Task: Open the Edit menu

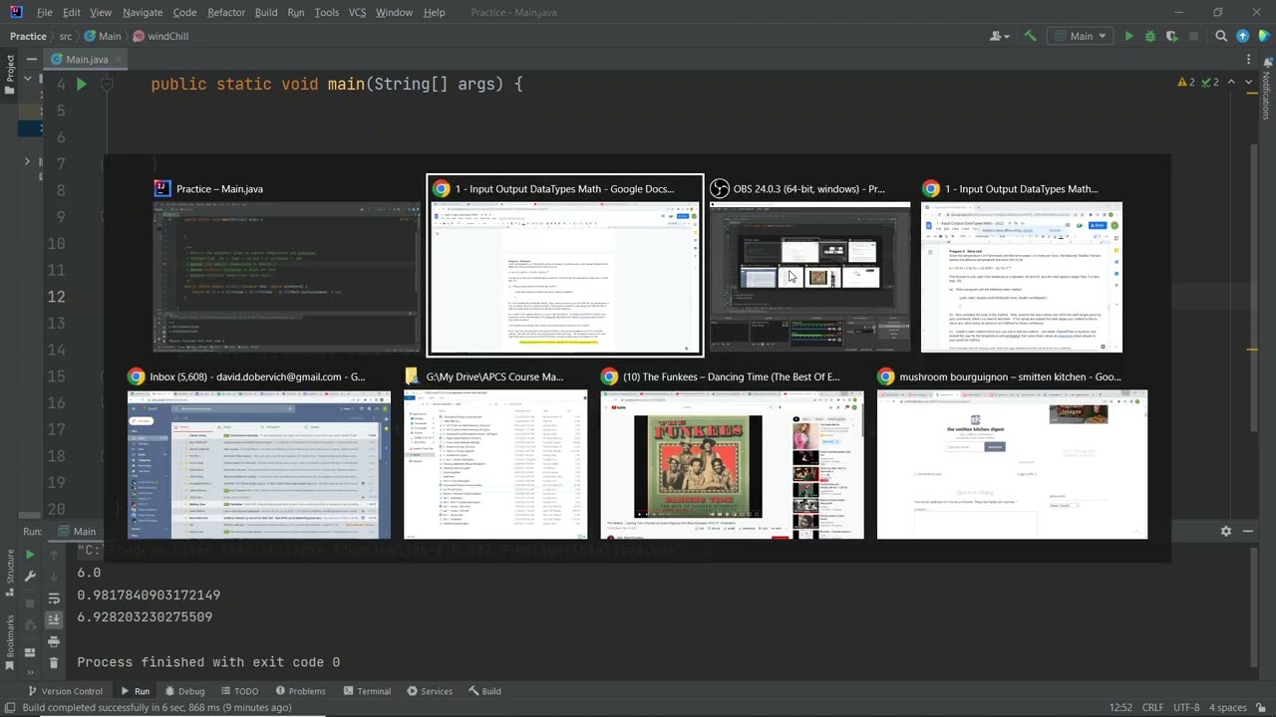Action: click(x=72, y=12)
